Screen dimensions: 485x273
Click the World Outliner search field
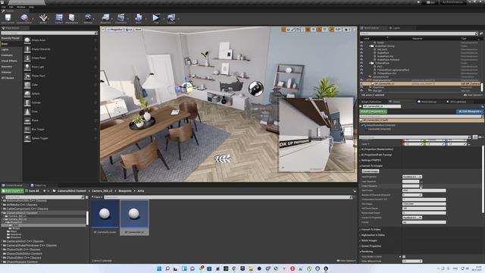[x=419, y=33]
